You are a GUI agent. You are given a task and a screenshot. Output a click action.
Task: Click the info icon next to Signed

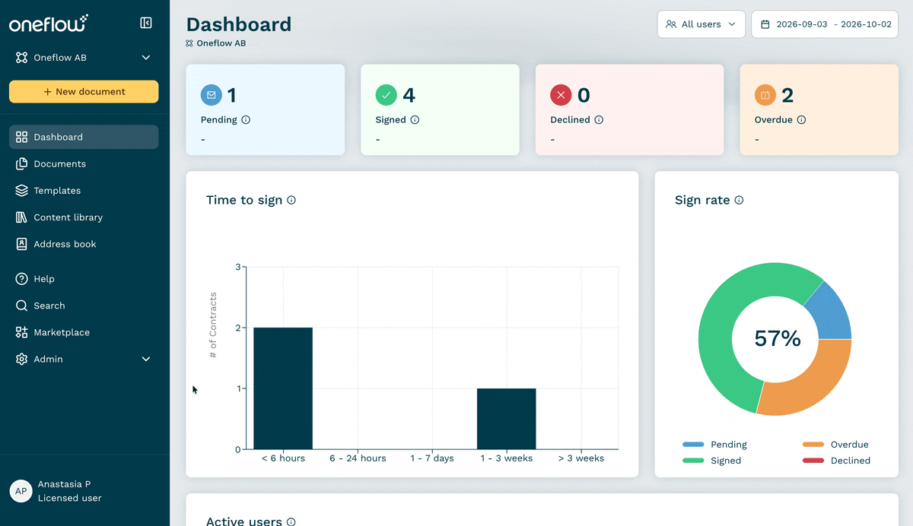415,120
